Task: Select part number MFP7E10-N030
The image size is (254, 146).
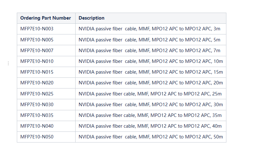Action: tap(37, 105)
